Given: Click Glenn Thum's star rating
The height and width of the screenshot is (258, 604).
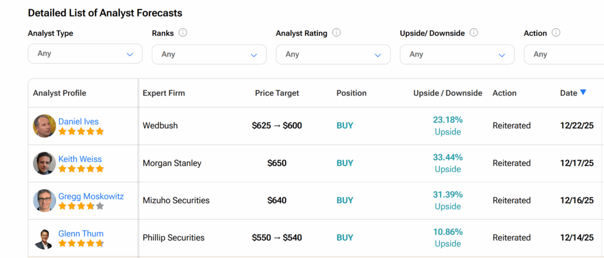Looking at the screenshot, I should [x=81, y=243].
